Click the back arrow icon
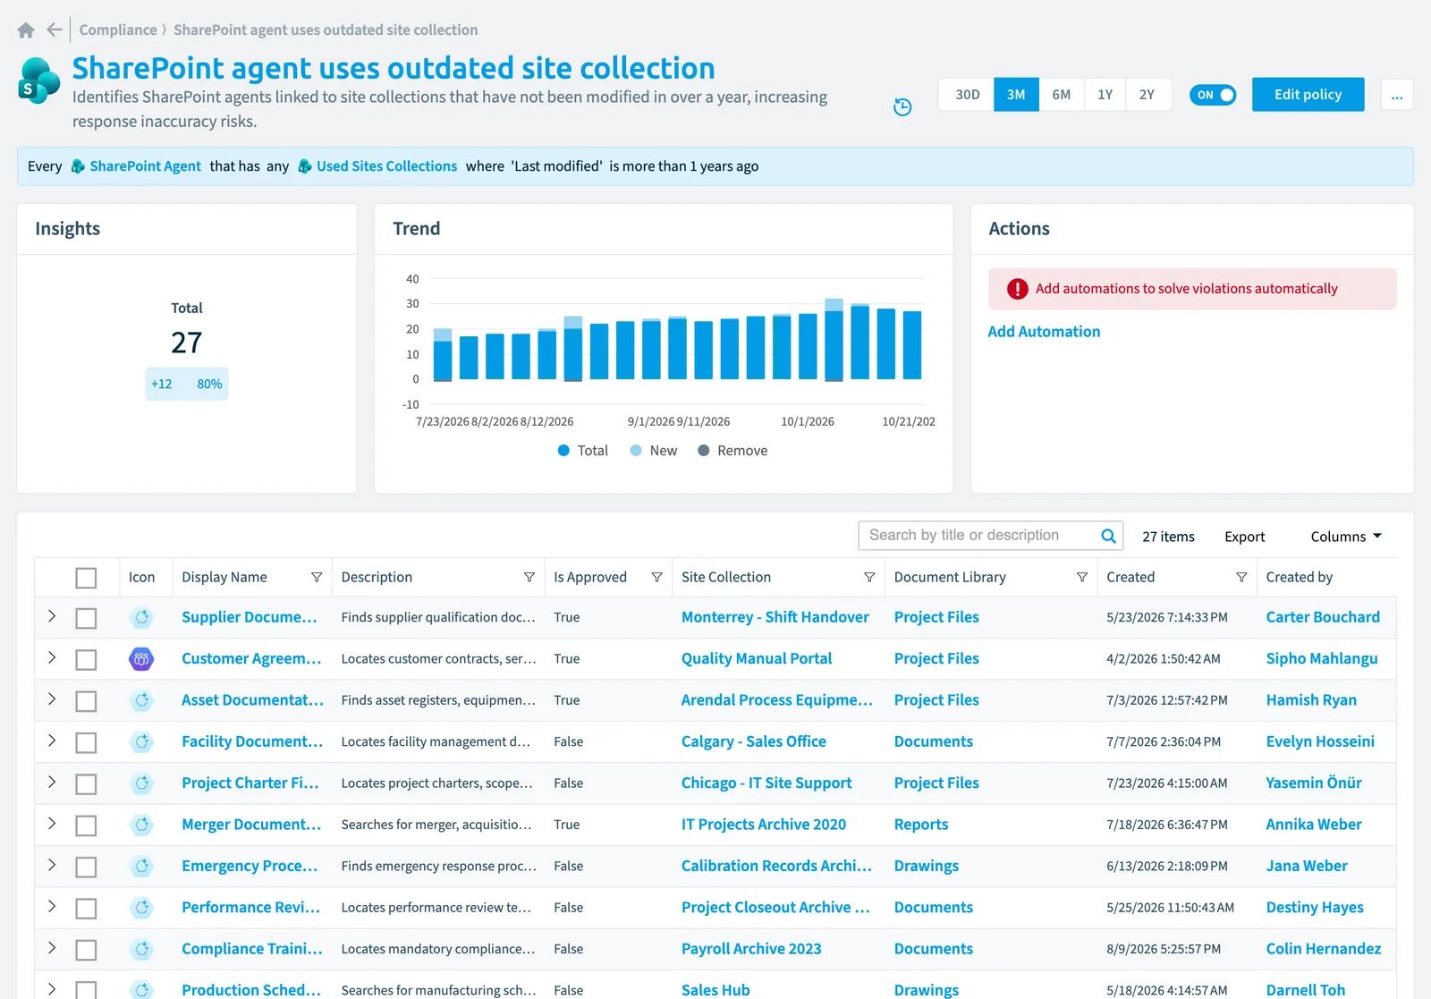Viewport: 1431px width, 999px height. pos(55,30)
